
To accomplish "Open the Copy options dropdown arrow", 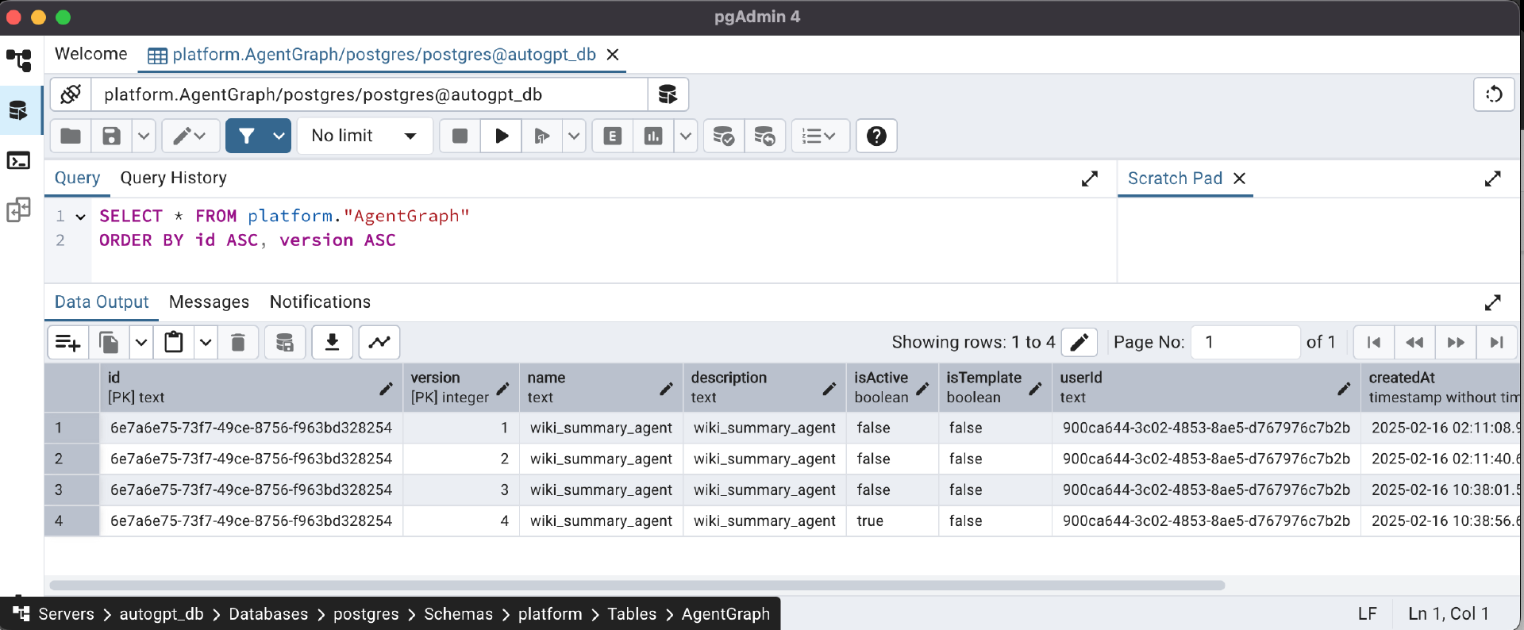I will click(x=141, y=342).
